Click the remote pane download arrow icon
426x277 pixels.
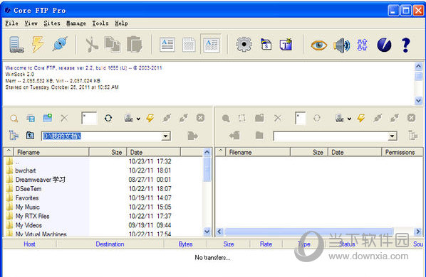(234, 135)
